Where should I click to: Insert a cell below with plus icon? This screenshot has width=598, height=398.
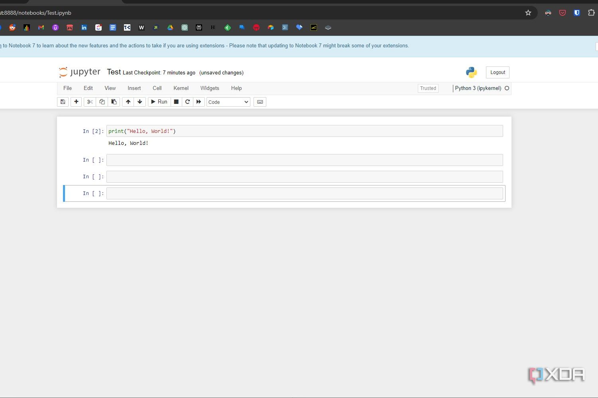76,102
